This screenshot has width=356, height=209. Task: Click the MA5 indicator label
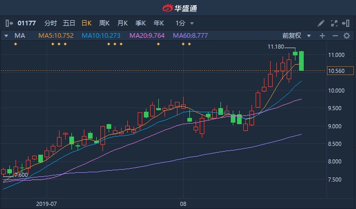[55, 36]
